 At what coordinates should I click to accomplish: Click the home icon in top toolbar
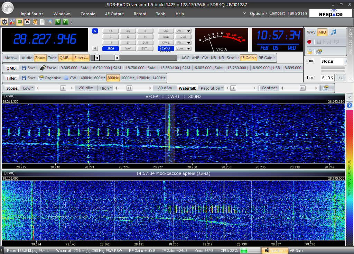(50, 22)
